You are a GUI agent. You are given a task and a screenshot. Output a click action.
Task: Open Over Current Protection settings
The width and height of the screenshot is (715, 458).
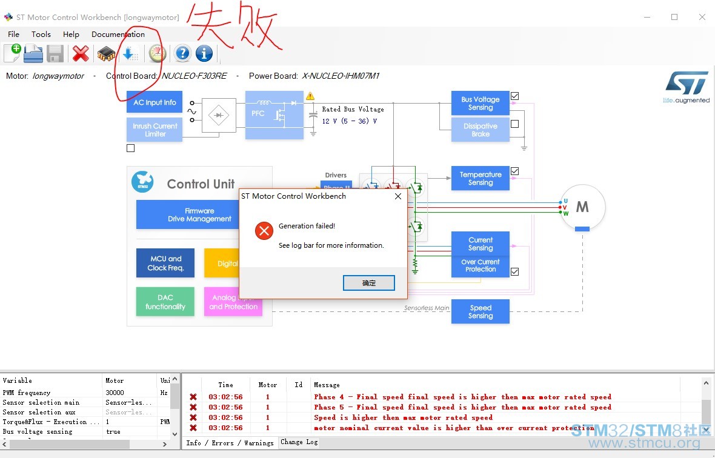(480, 266)
